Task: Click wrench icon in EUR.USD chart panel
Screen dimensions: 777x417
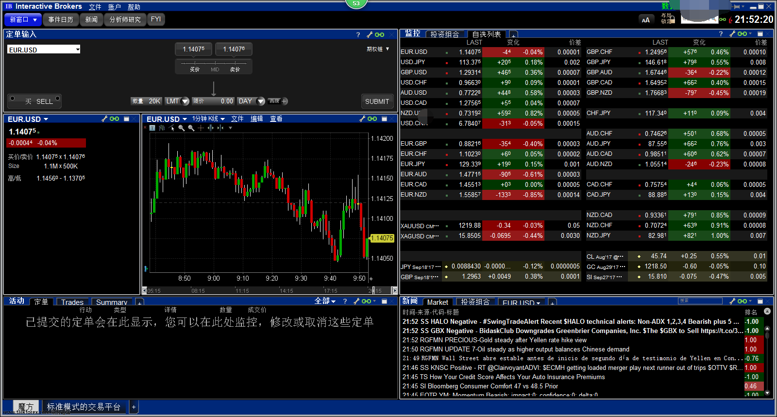Action: pos(362,119)
